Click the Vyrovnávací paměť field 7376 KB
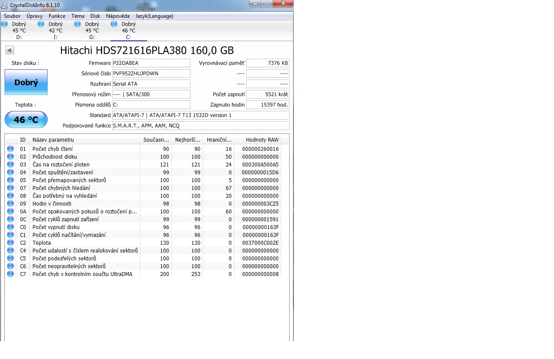Image resolution: width=554 pixels, height=359 pixels. pos(268,63)
